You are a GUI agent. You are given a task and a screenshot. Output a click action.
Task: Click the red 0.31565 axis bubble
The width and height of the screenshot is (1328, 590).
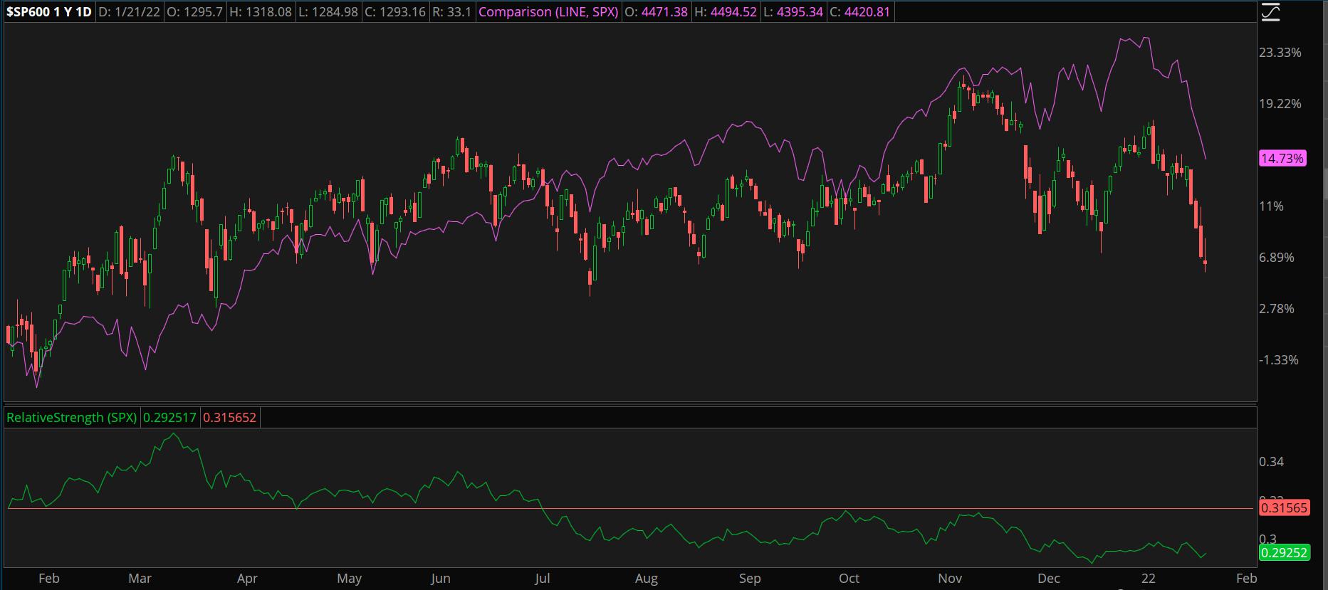click(1284, 508)
